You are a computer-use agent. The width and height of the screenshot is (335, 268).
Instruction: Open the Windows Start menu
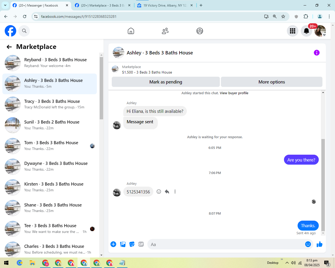point(6,263)
